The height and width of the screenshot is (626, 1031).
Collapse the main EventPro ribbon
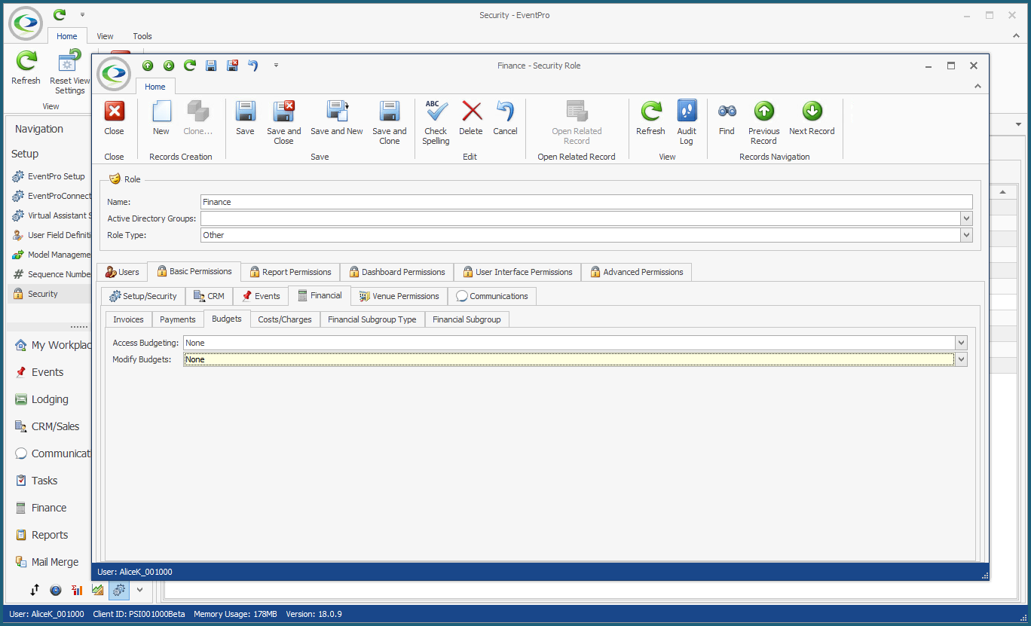[x=1014, y=35]
